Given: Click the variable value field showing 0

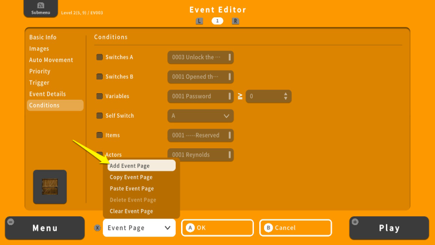Looking at the screenshot, I should pos(268,96).
